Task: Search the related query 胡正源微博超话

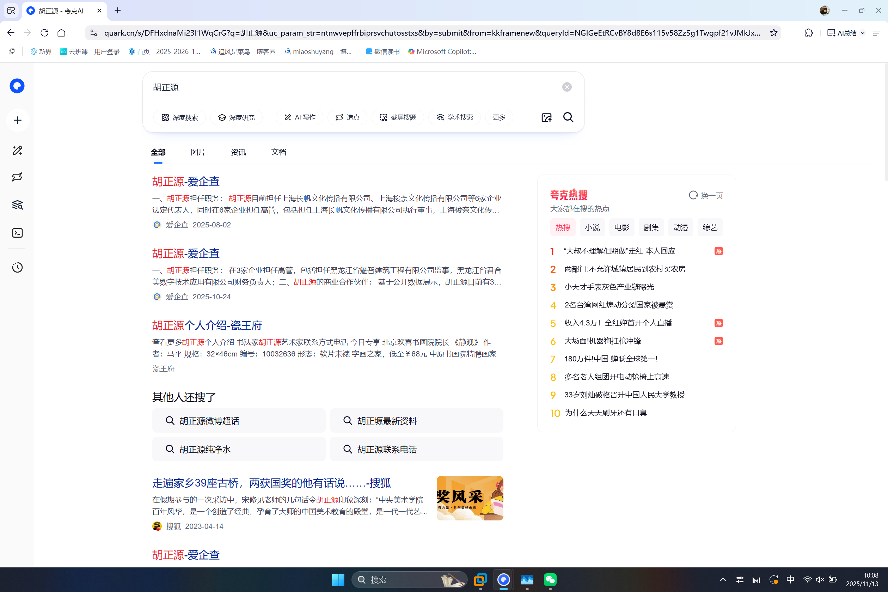Action: [239, 420]
